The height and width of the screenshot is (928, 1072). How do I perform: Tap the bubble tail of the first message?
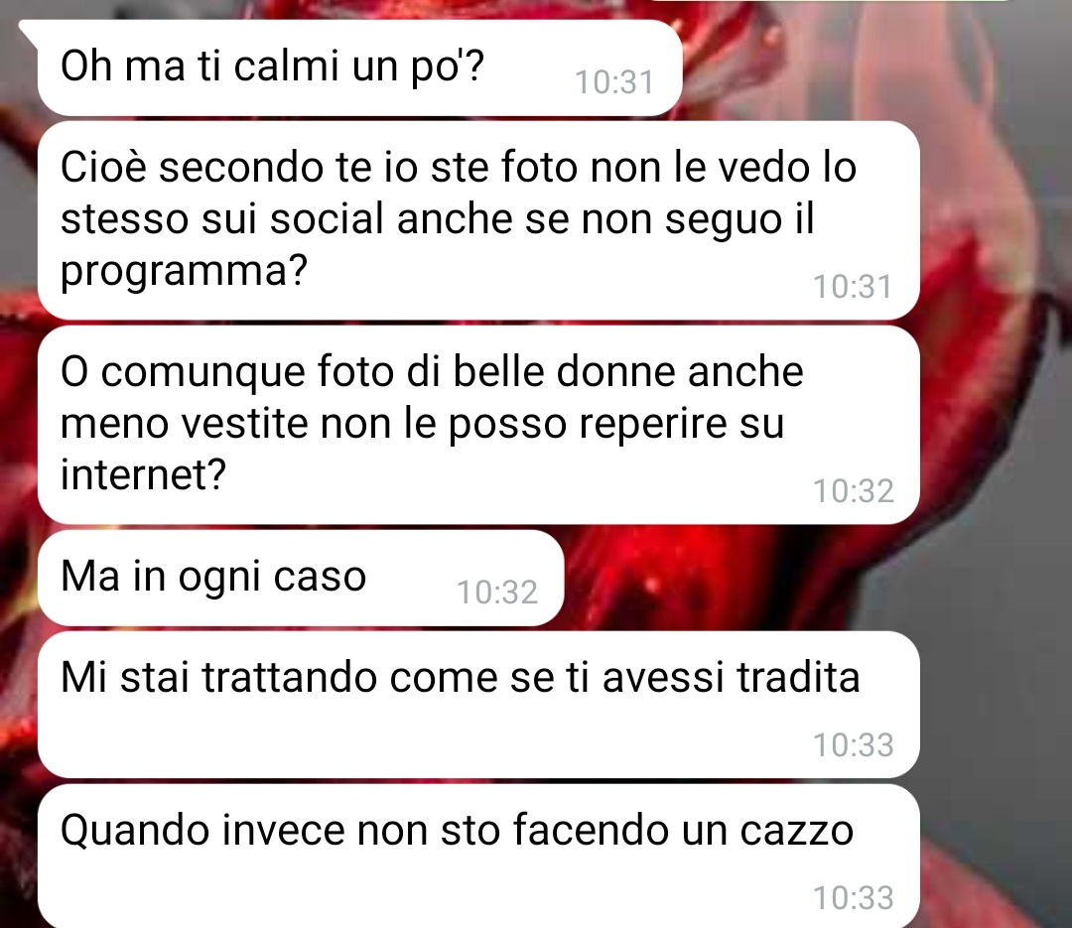[29, 29]
